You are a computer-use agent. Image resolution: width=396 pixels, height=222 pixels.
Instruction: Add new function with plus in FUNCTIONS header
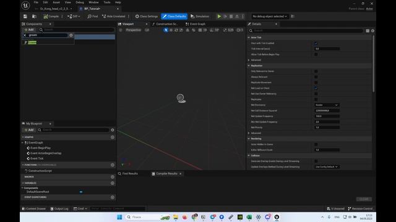point(113,165)
